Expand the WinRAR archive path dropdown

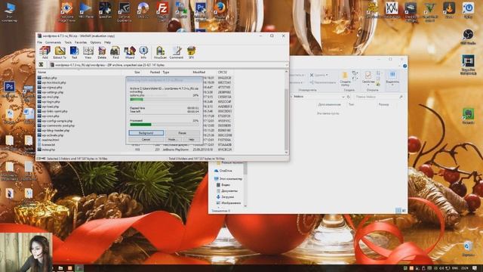287,65
